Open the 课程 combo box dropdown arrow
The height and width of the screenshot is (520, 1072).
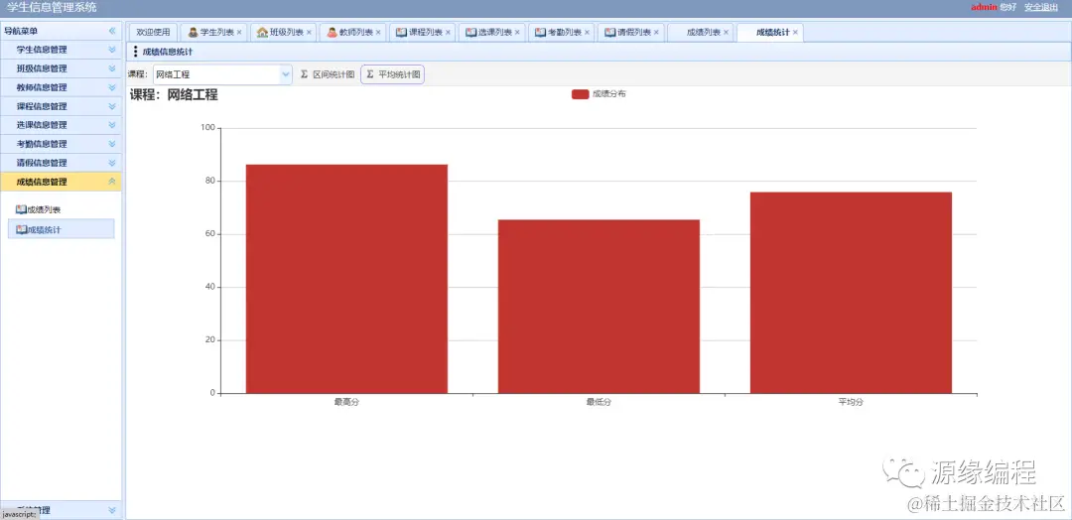(x=286, y=74)
